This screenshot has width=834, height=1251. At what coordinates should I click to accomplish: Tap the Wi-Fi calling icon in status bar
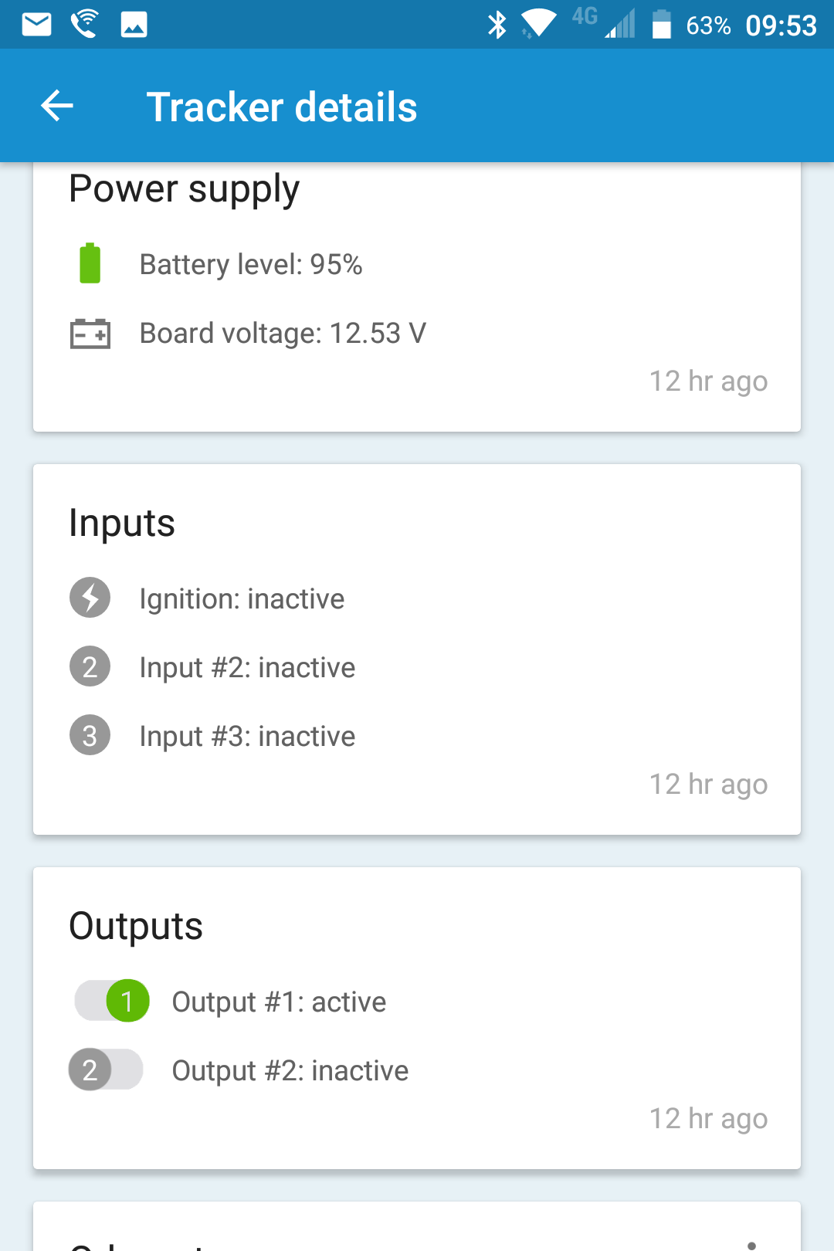pyautogui.click(x=84, y=25)
